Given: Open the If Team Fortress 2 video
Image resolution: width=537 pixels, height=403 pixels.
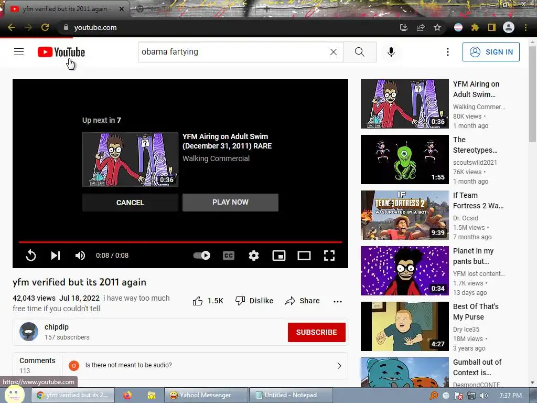Looking at the screenshot, I should tap(404, 215).
